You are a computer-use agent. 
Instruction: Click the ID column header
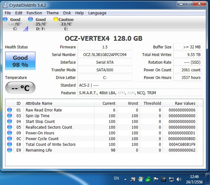(x=18, y=103)
